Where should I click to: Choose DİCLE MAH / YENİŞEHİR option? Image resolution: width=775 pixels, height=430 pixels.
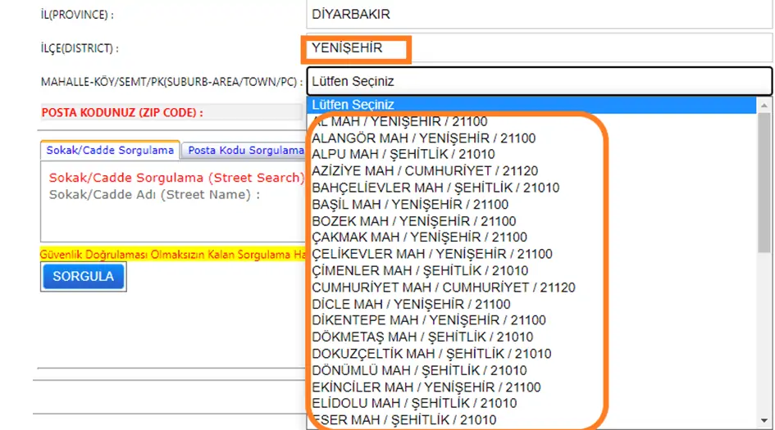pyautogui.click(x=411, y=304)
